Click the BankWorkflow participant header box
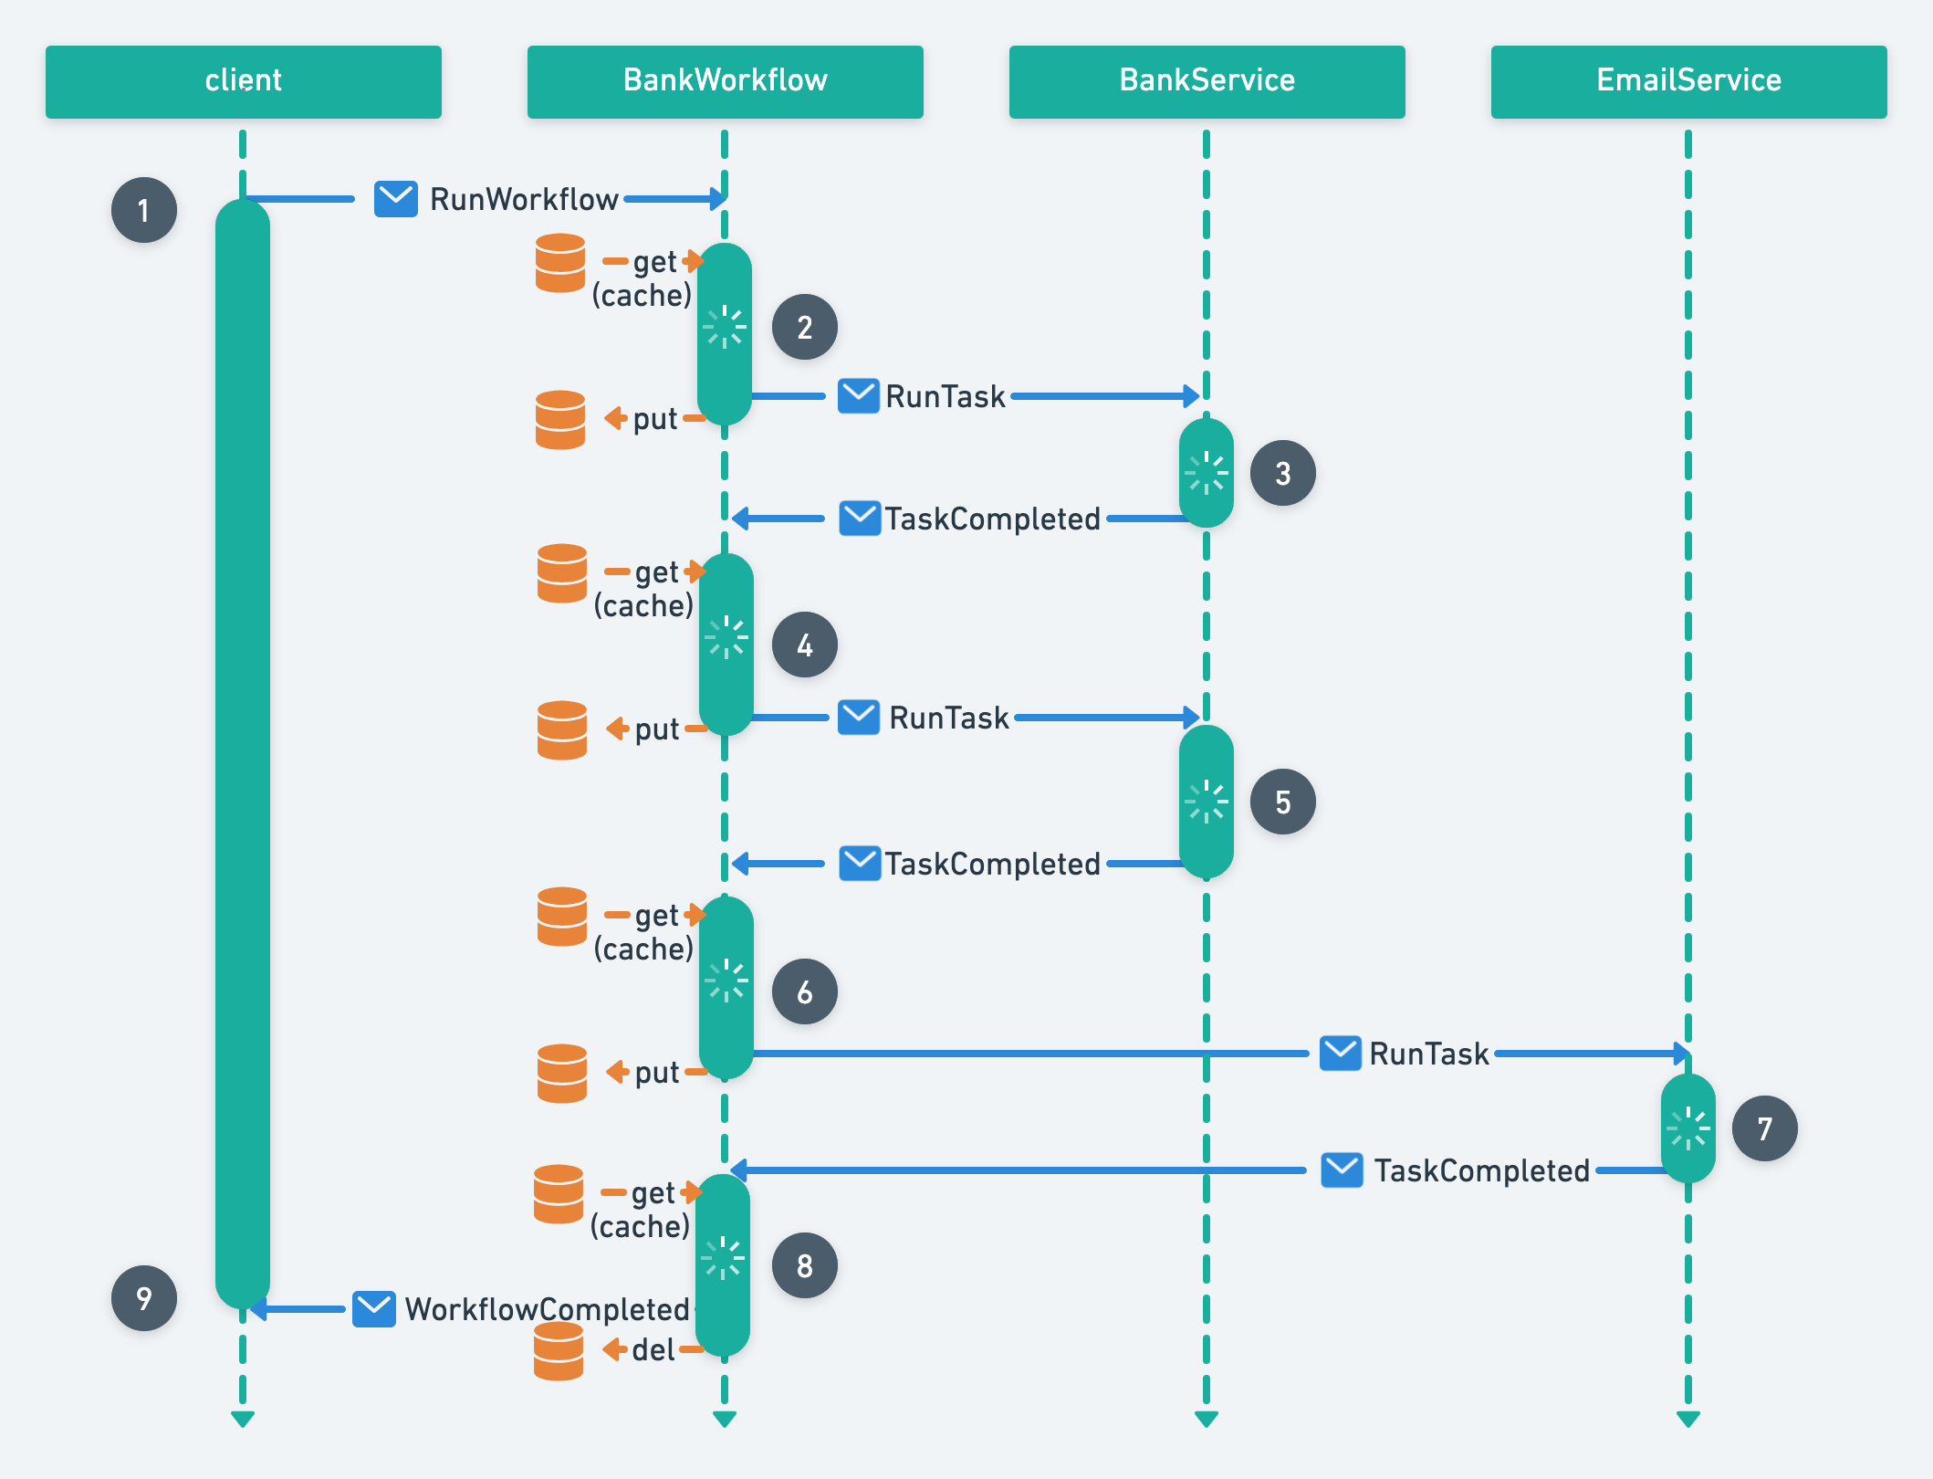The width and height of the screenshot is (1933, 1479). [726, 82]
